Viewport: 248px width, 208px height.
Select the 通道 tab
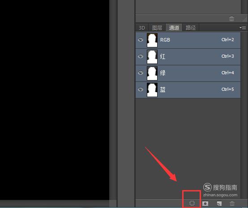click(174, 28)
